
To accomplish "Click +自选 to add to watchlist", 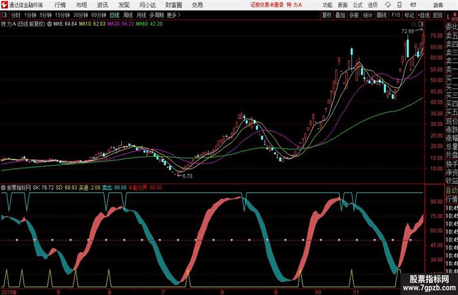I will [423, 15].
